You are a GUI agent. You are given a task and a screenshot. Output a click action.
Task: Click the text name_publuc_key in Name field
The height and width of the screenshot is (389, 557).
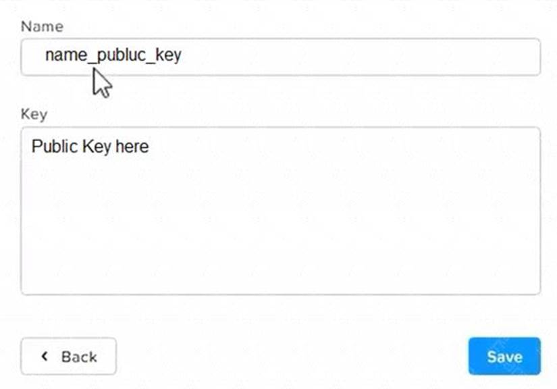coord(113,55)
